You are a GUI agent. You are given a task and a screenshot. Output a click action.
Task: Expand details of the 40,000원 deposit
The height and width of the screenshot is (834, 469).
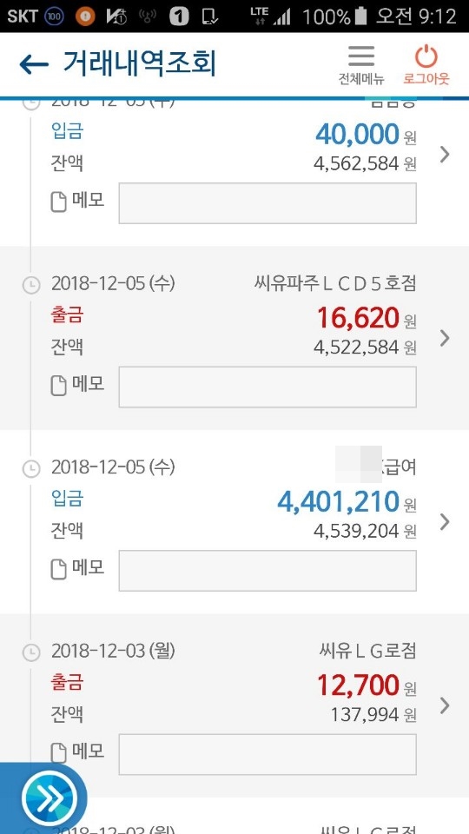click(x=445, y=155)
